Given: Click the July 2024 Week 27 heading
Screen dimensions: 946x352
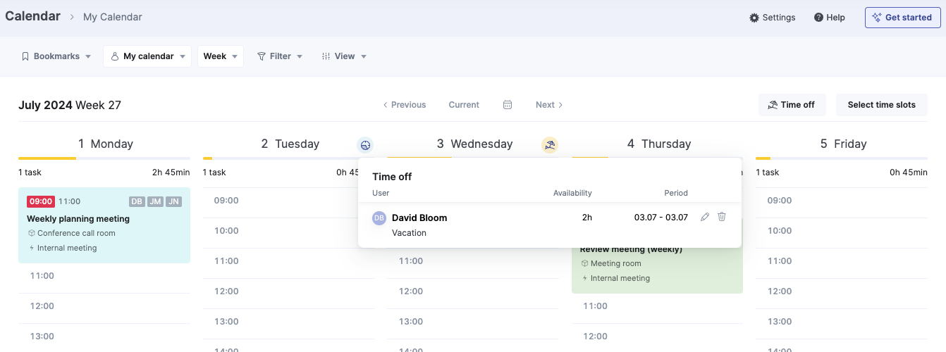Looking at the screenshot, I should coord(70,106).
